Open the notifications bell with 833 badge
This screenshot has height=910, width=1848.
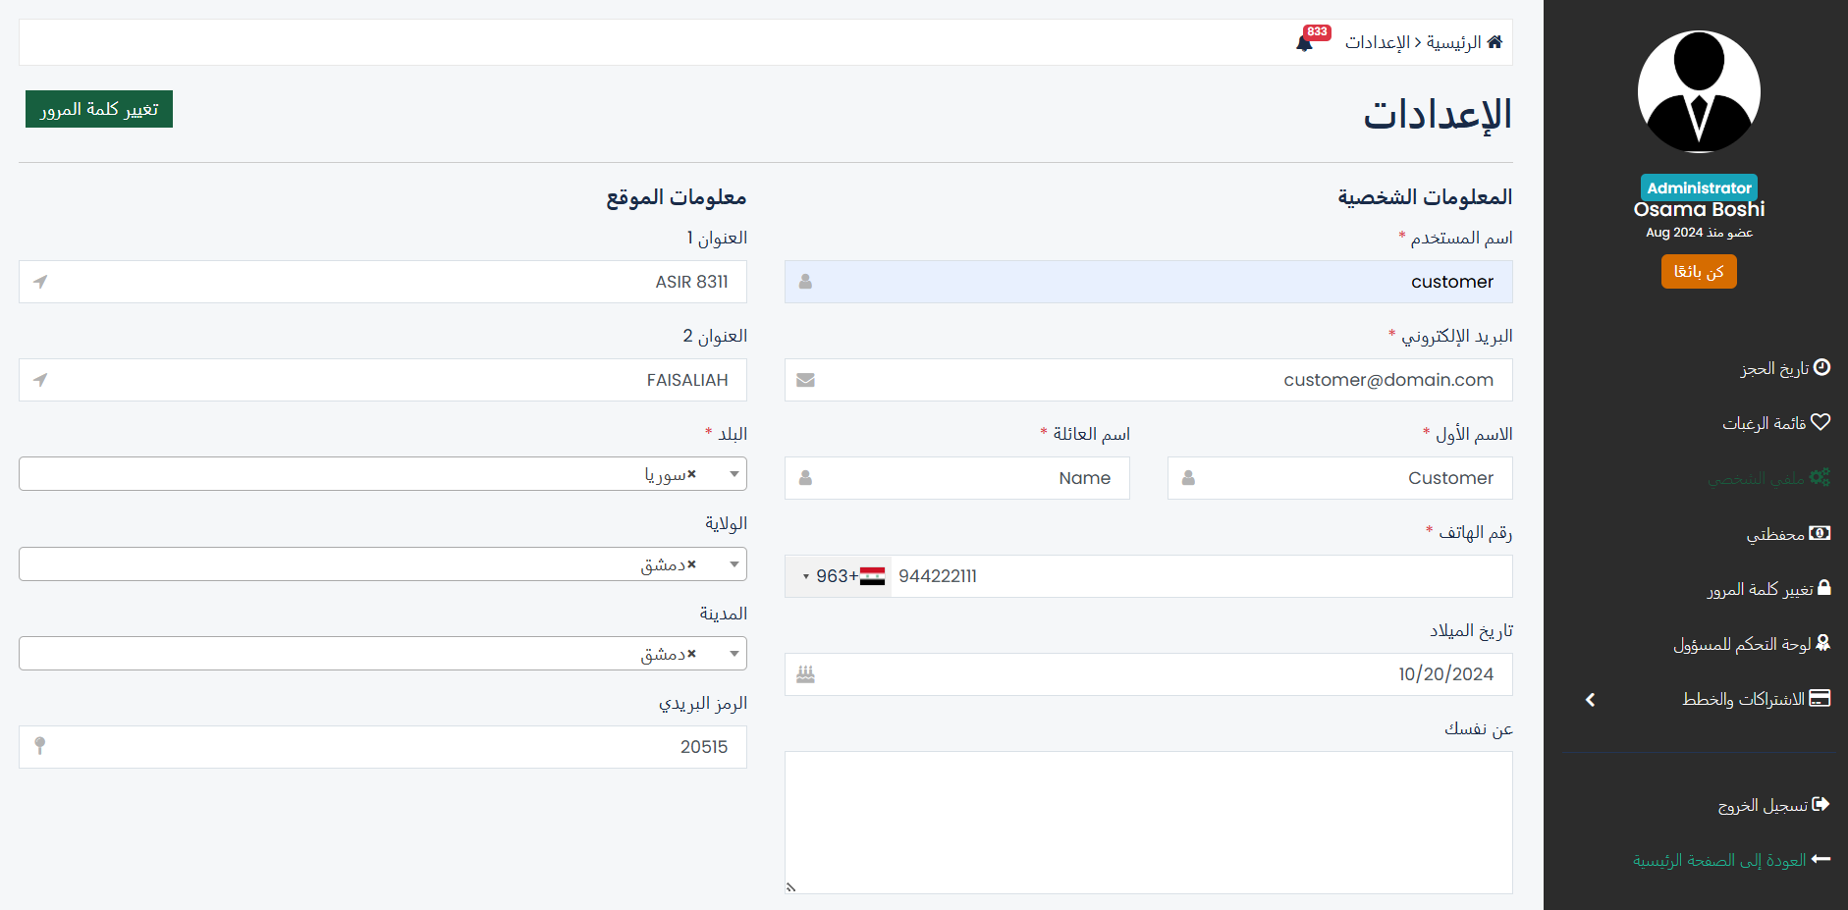1304,43
